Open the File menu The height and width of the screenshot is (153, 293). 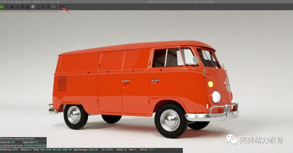[5, 2]
